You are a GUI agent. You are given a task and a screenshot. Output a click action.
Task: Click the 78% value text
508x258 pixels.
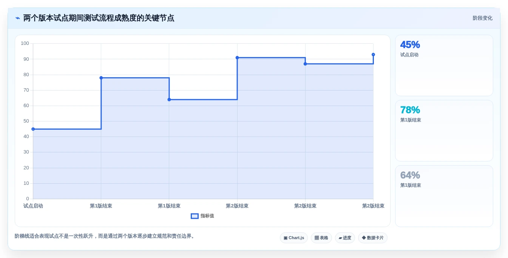(410, 110)
